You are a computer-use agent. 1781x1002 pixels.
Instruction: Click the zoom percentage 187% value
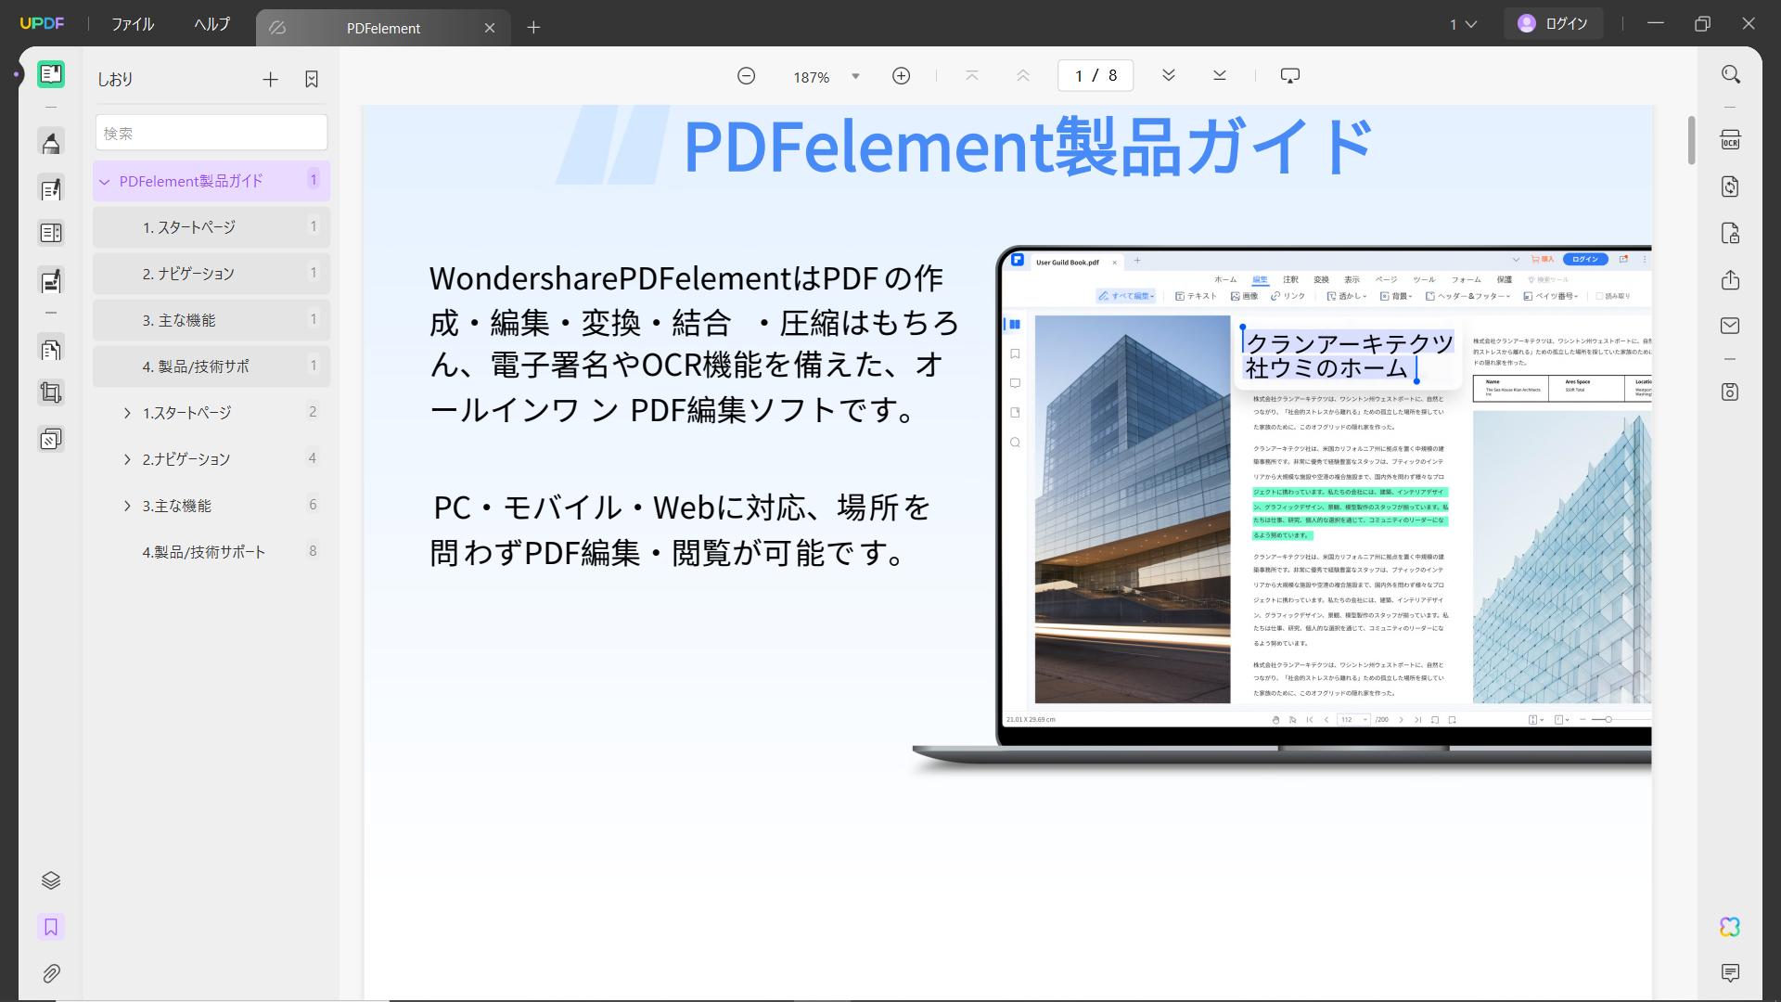(x=811, y=77)
